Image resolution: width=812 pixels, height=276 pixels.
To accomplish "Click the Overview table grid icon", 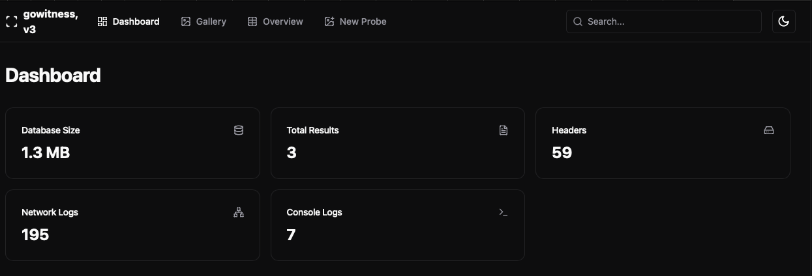I will point(252,21).
